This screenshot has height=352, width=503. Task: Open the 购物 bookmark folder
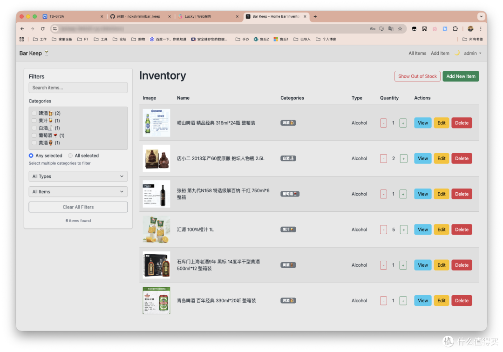click(138, 39)
